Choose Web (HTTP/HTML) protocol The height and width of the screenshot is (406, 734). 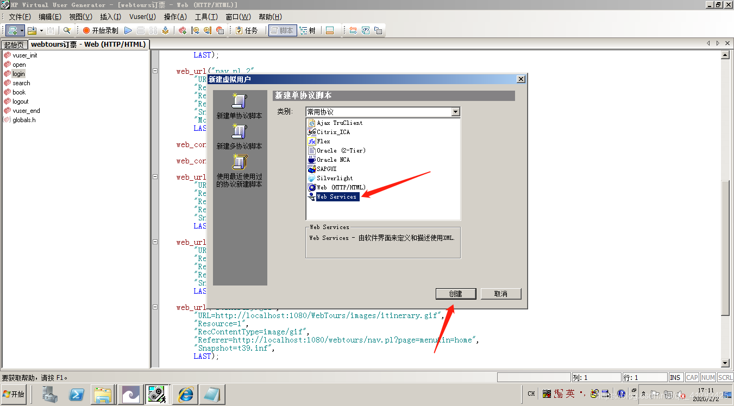click(341, 187)
